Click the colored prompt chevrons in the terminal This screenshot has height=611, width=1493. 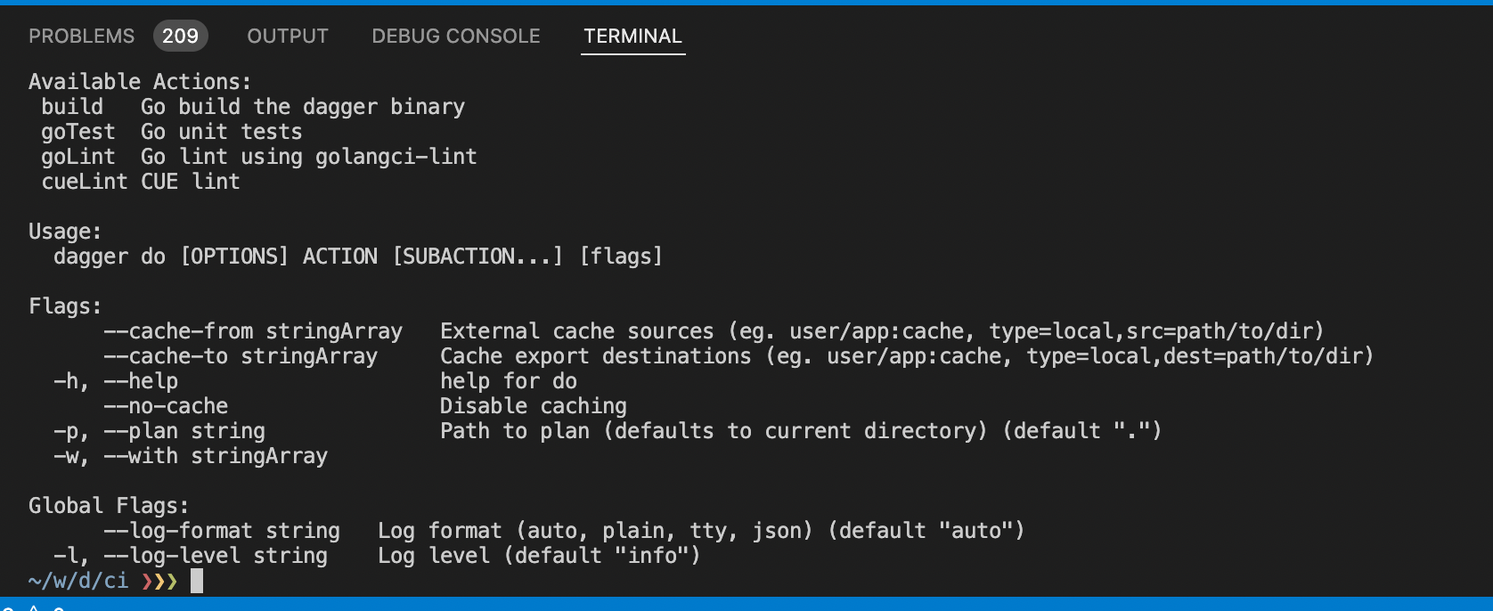click(x=160, y=581)
